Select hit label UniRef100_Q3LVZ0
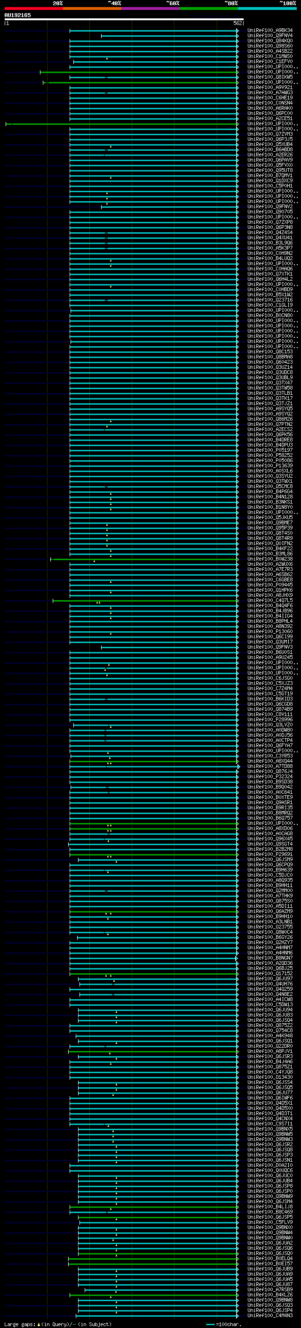The width and height of the screenshot is (301, 1328). point(270,725)
